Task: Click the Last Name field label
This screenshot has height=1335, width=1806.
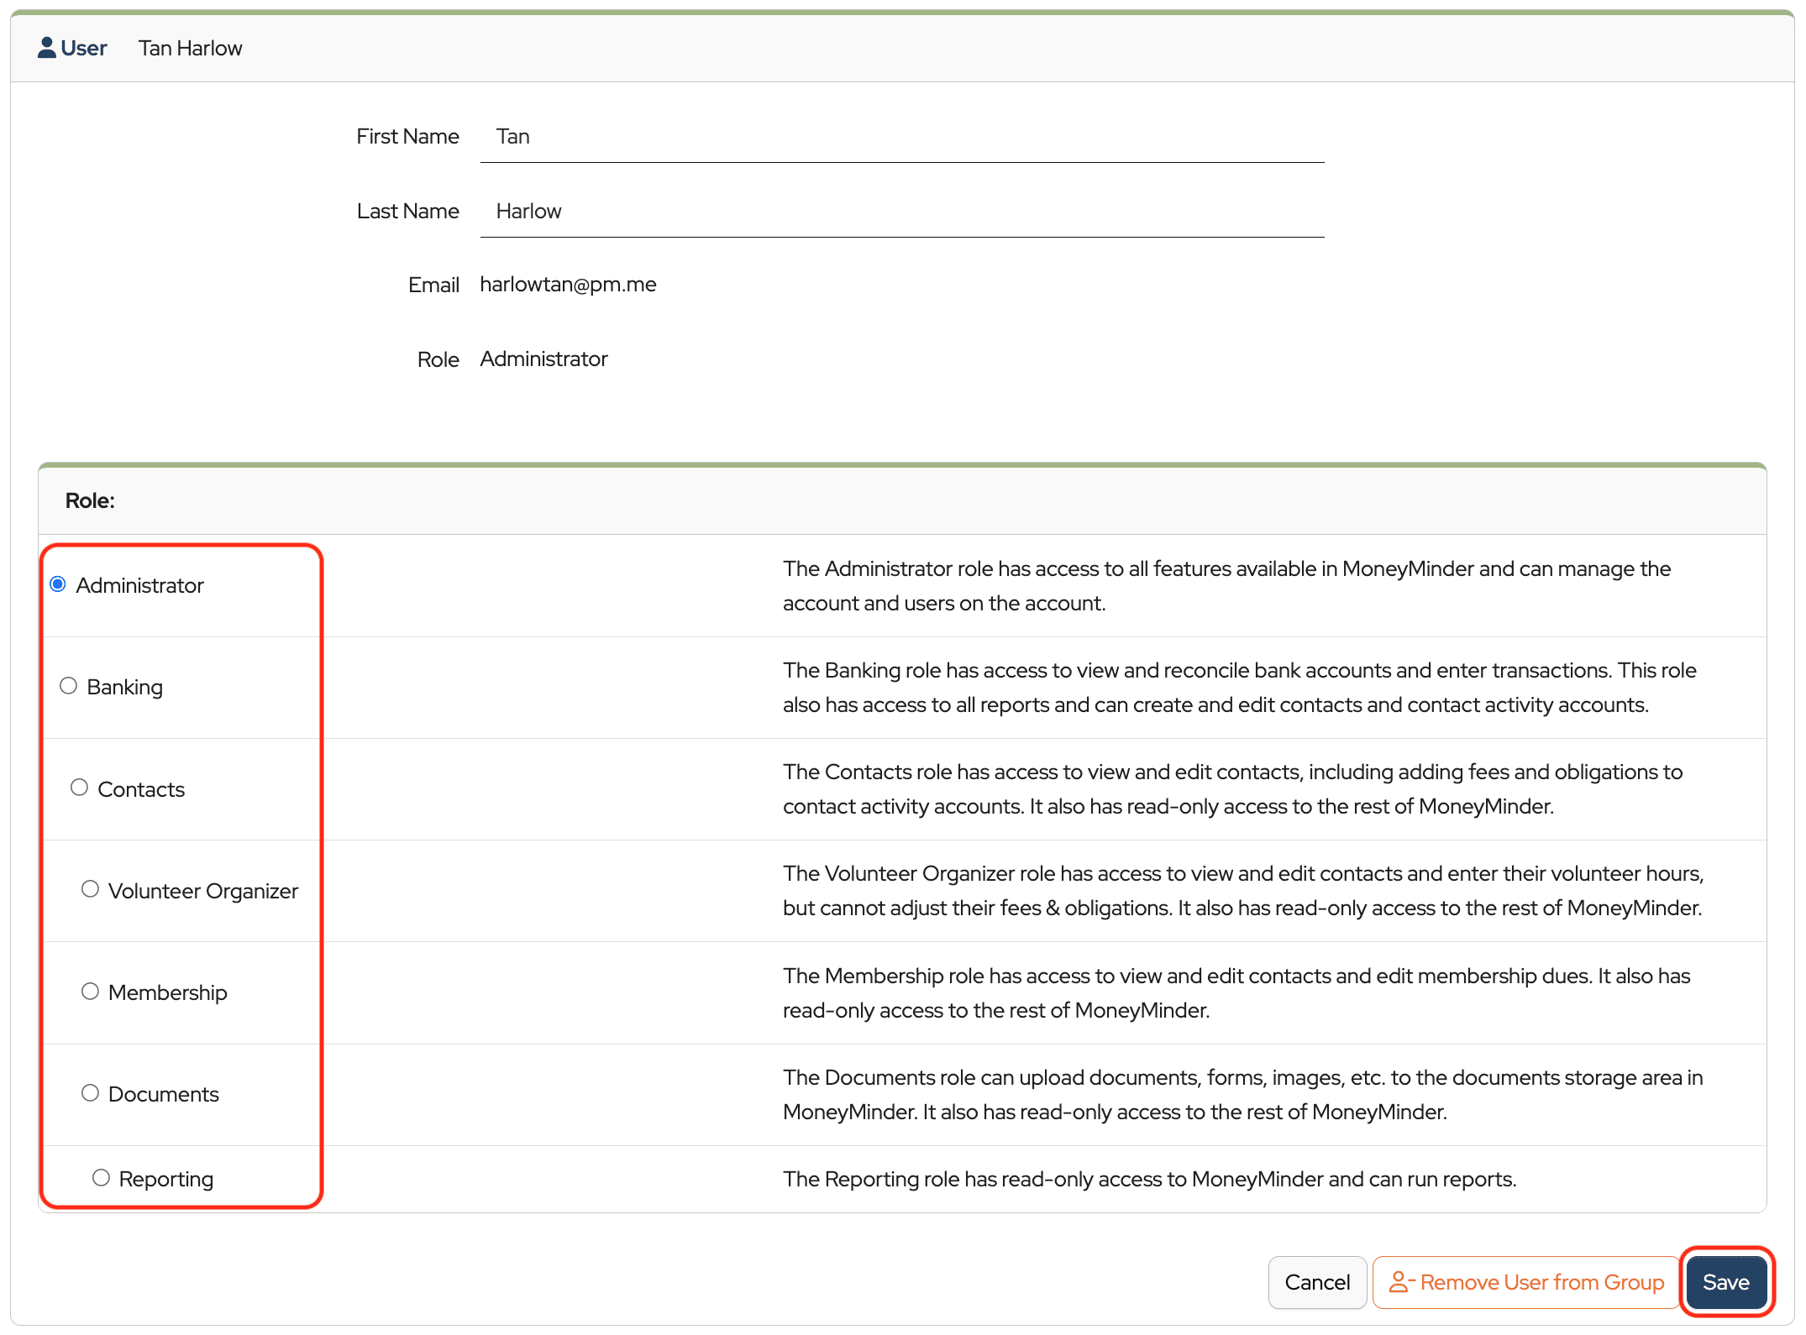Action: (407, 212)
